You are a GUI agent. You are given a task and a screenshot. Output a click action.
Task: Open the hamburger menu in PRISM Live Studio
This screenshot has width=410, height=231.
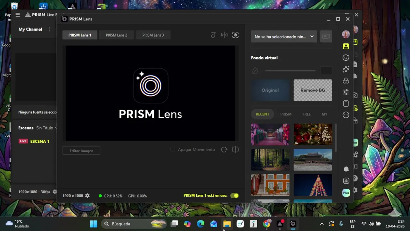(x=18, y=15)
